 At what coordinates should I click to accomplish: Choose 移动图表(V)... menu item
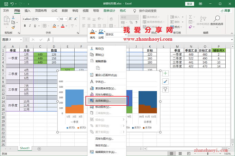tap(106, 107)
